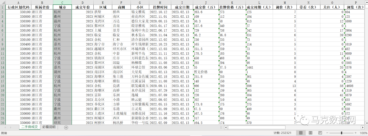Select column J header

tap(206, 2)
